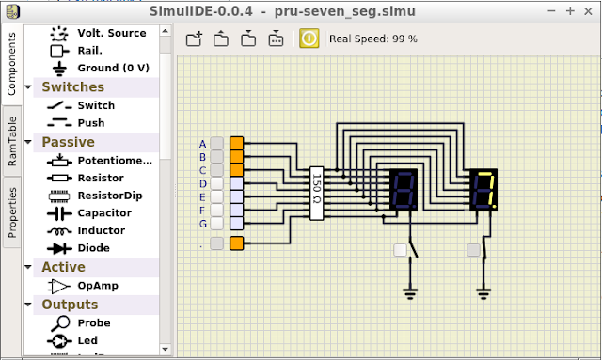This screenshot has height=360, width=602.
Task: Click the Save circuit as icon
Action: click(x=276, y=39)
